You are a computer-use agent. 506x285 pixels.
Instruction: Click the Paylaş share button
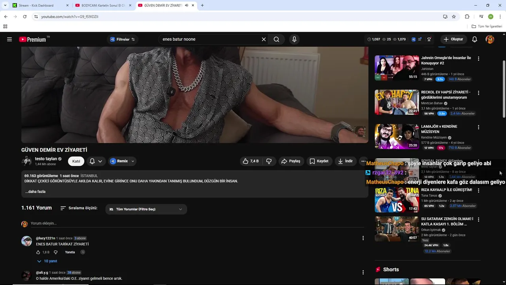click(x=291, y=161)
